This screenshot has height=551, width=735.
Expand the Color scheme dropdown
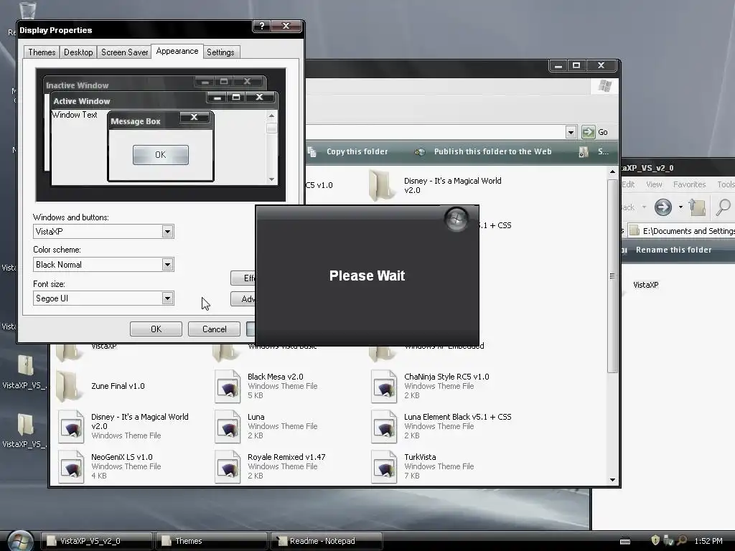pos(167,265)
